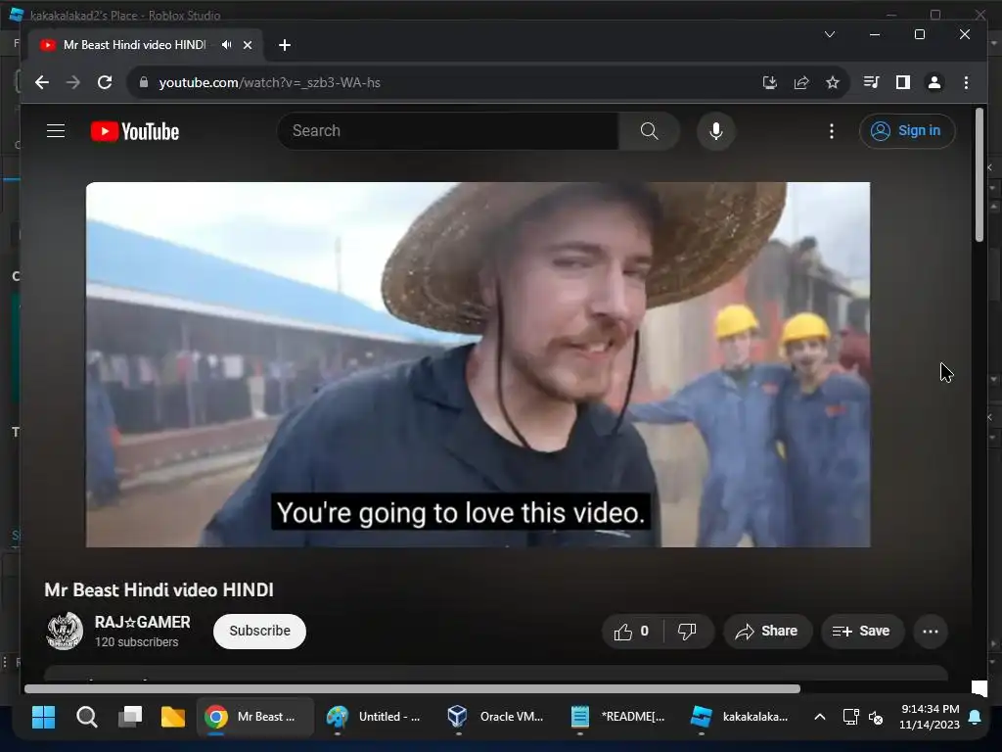Bookmark this page with star icon
This screenshot has width=1002, height=752.
833,82
